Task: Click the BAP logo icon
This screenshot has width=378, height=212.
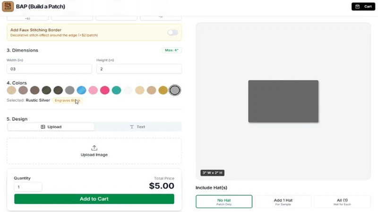Action: point(8,6)
